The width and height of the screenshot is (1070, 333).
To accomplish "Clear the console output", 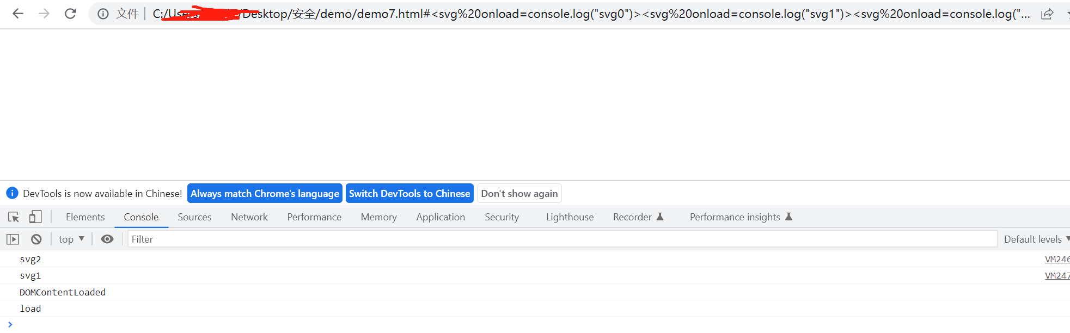I will coord(36,239).
